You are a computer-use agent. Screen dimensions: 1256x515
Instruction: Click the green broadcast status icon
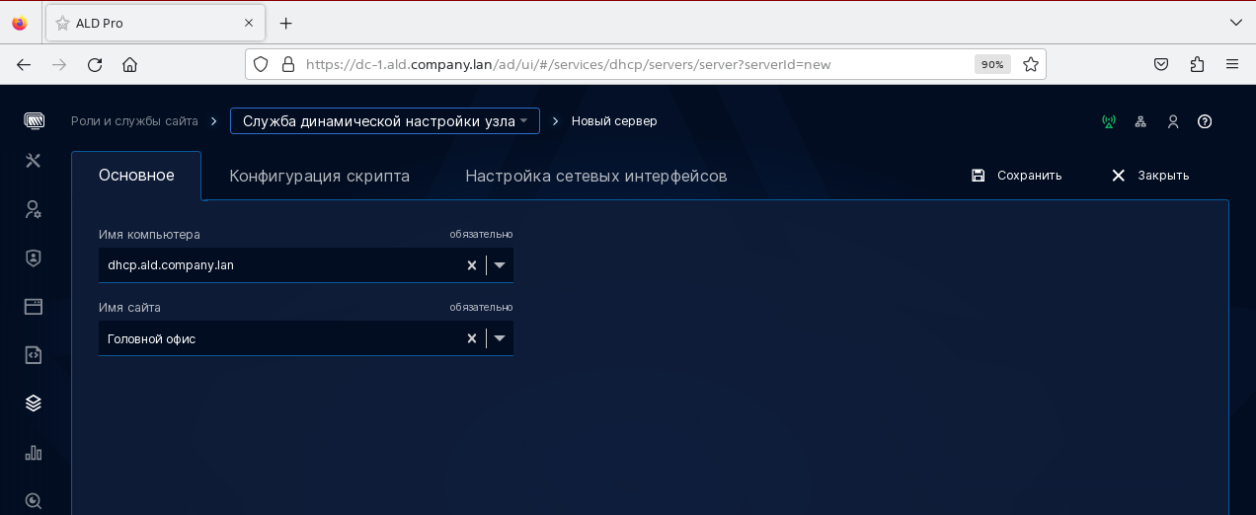coord(1109,121)
